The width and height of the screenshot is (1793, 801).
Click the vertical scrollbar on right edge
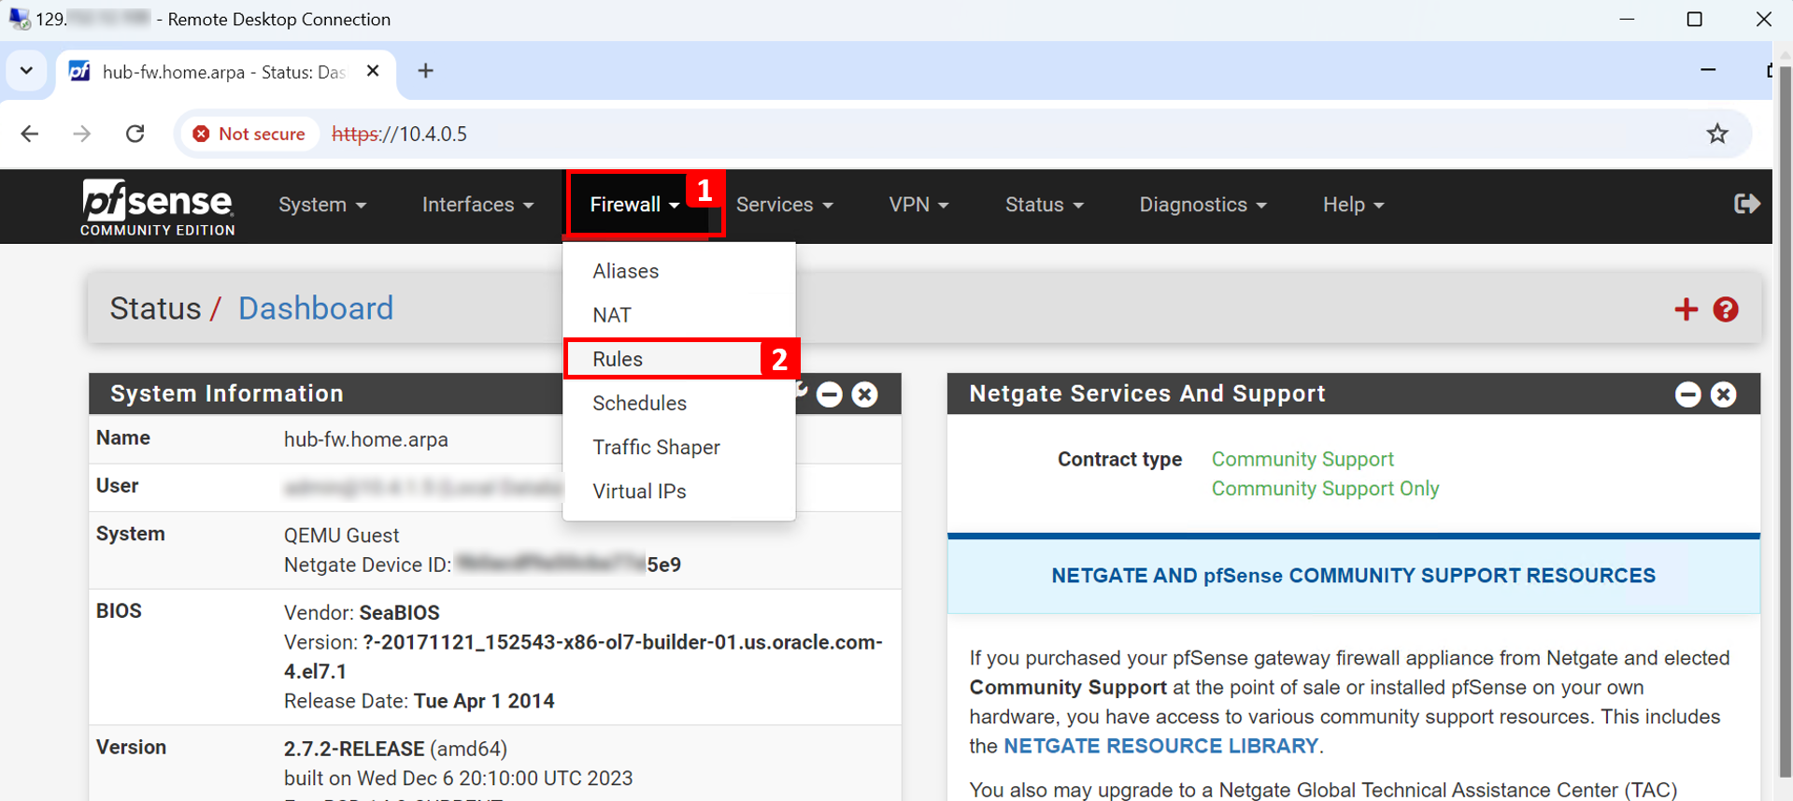point(1785,421)
